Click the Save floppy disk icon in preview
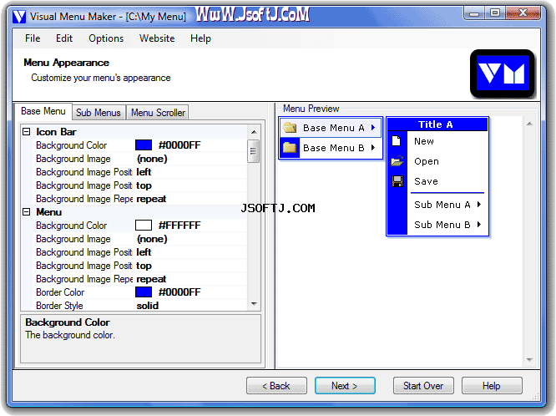The image size is (556, 416). point(397,181)
